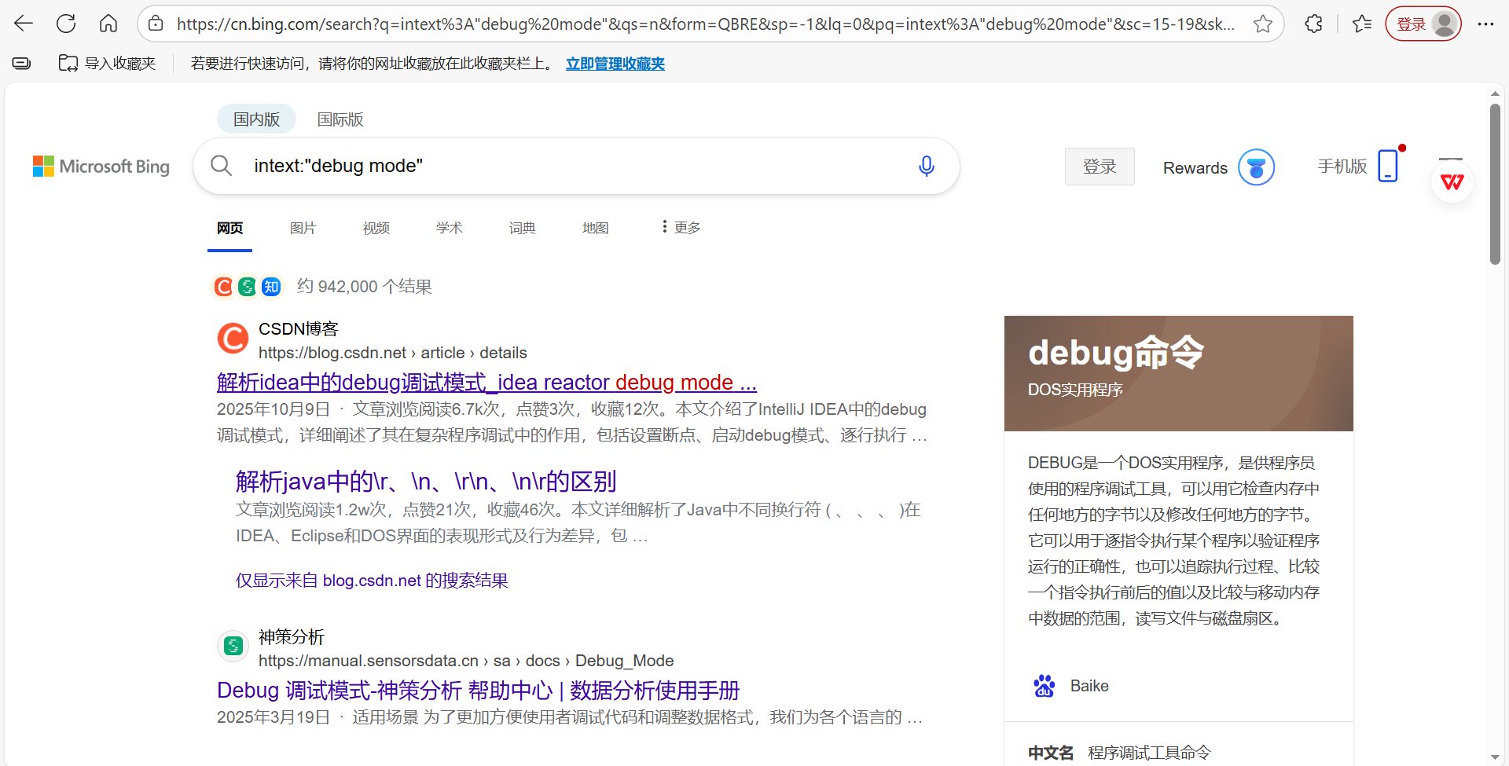Click inside the Bing search input box

pyautogui.click(x=550, y=166)
